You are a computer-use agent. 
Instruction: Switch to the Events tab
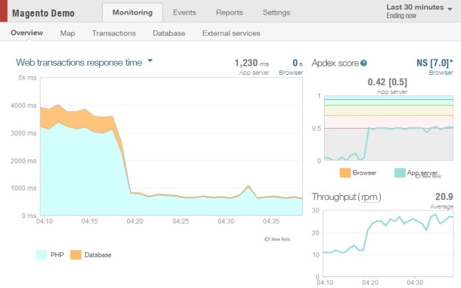pyautogui.click(x=184, y=13)
